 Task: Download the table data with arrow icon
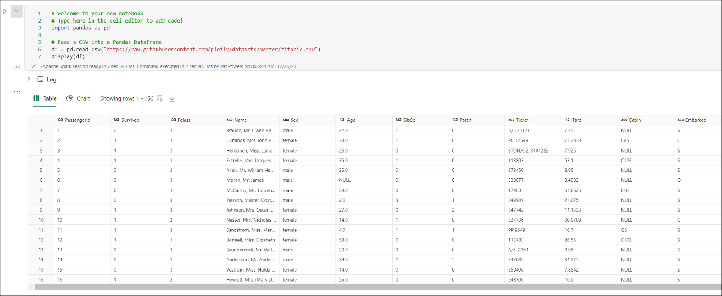172,98
